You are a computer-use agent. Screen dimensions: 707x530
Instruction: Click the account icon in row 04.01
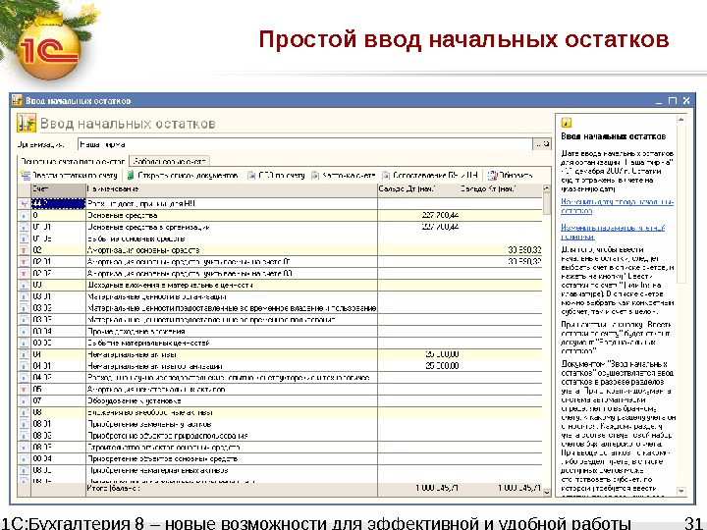[x=24, y=366]
